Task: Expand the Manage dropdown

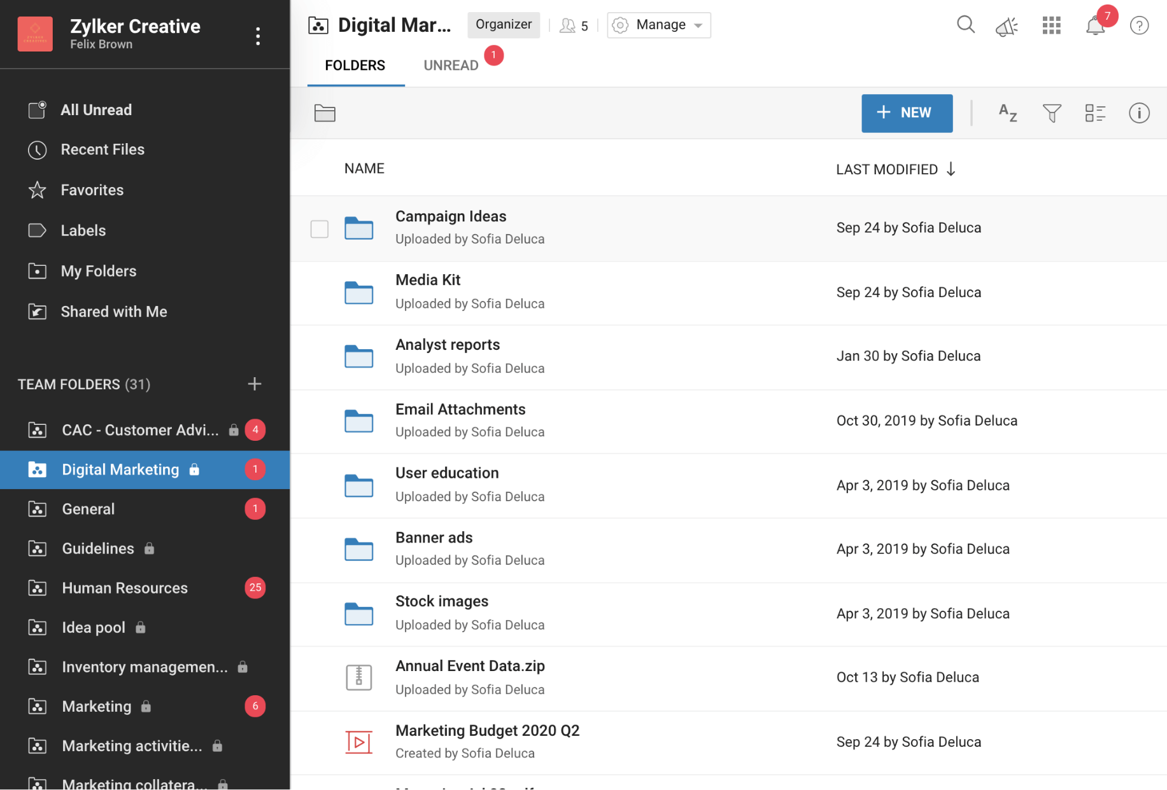Action: pyautogui.click(x=659, y=25)
